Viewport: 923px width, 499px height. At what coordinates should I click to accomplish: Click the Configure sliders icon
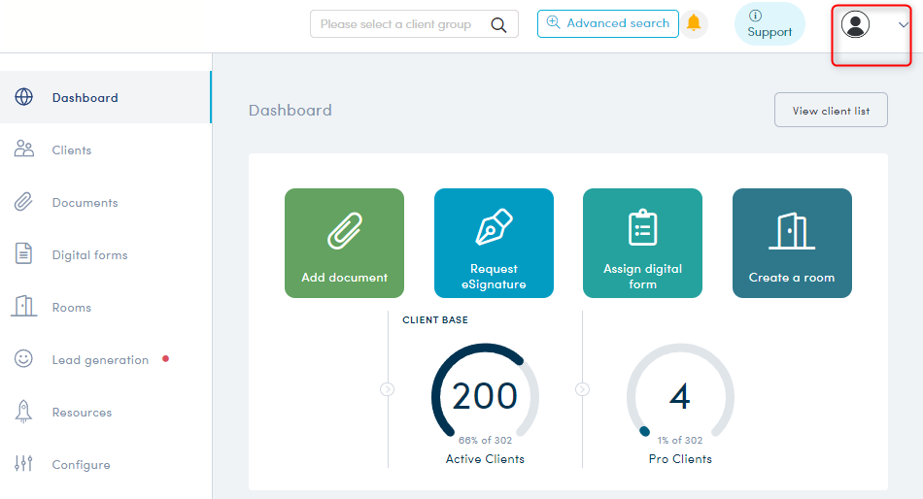(23, 464)
